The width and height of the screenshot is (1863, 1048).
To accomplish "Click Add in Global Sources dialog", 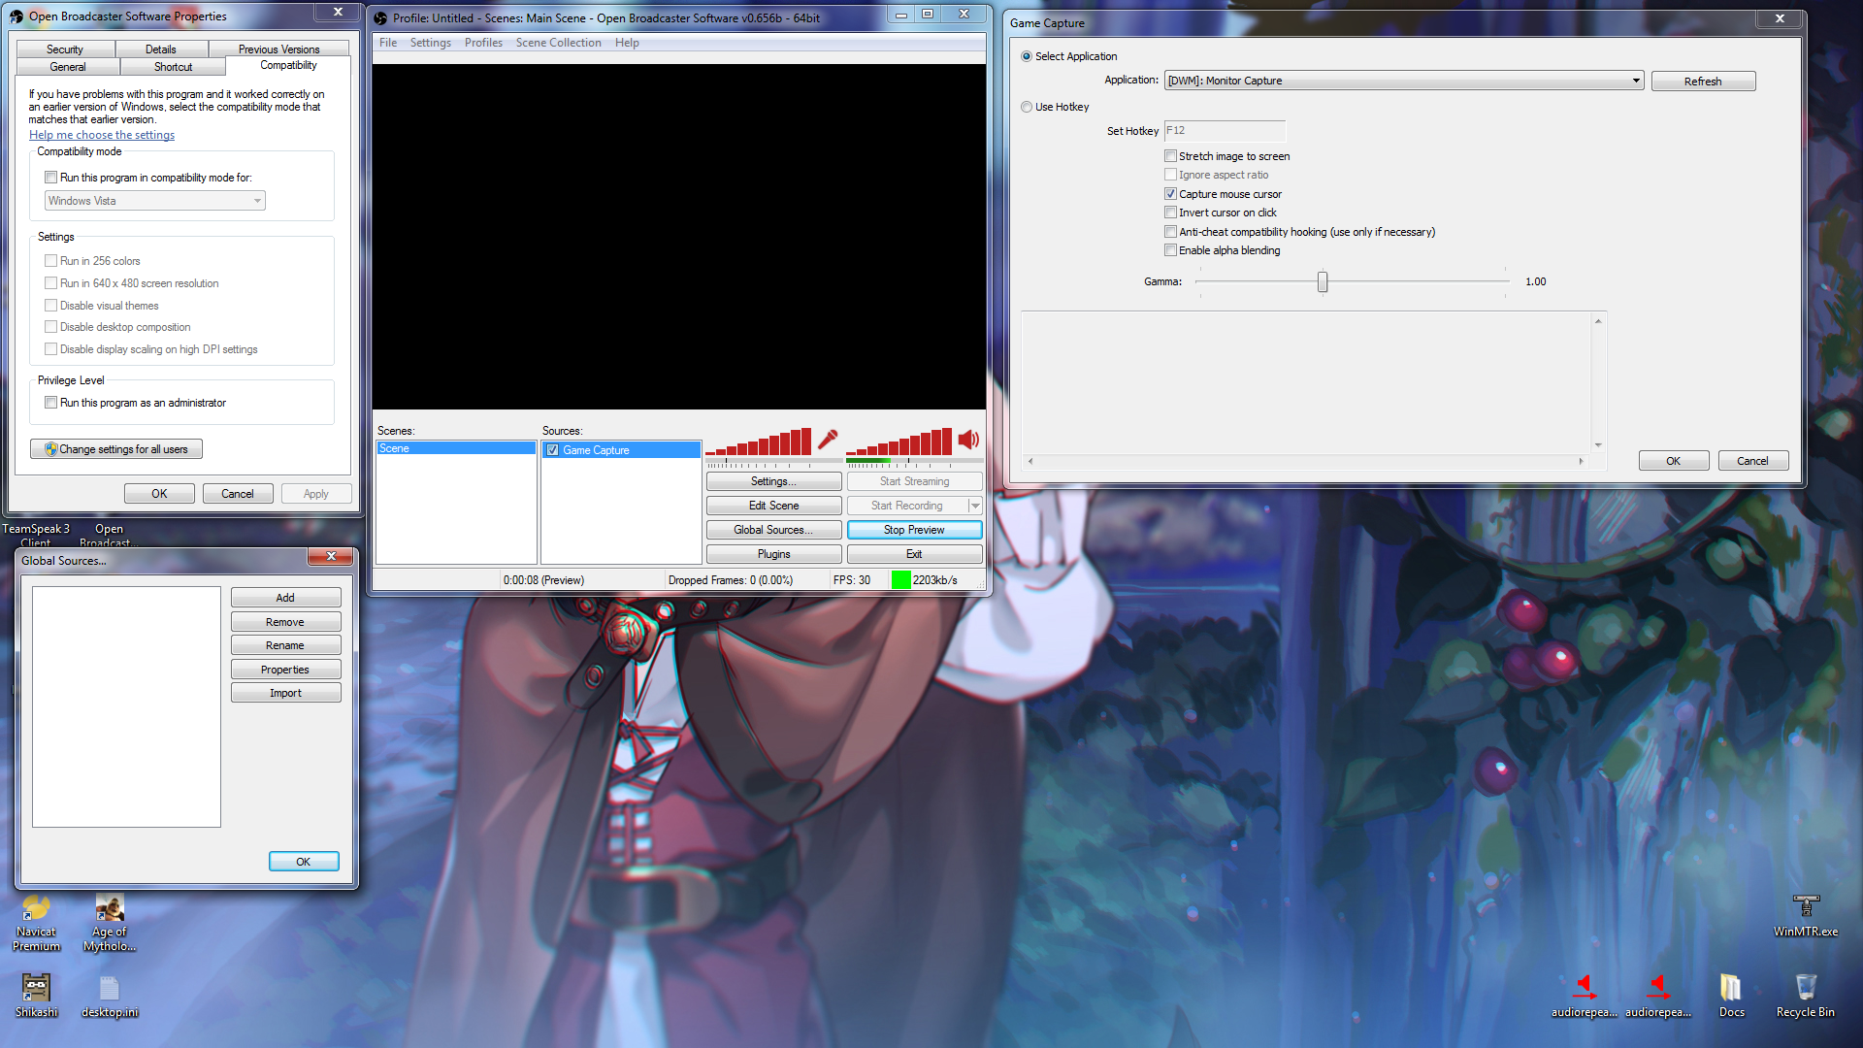I will (x=285, y=598).
